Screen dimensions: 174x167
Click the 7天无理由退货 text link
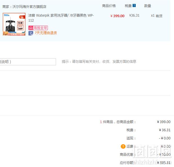coord(46,33)
